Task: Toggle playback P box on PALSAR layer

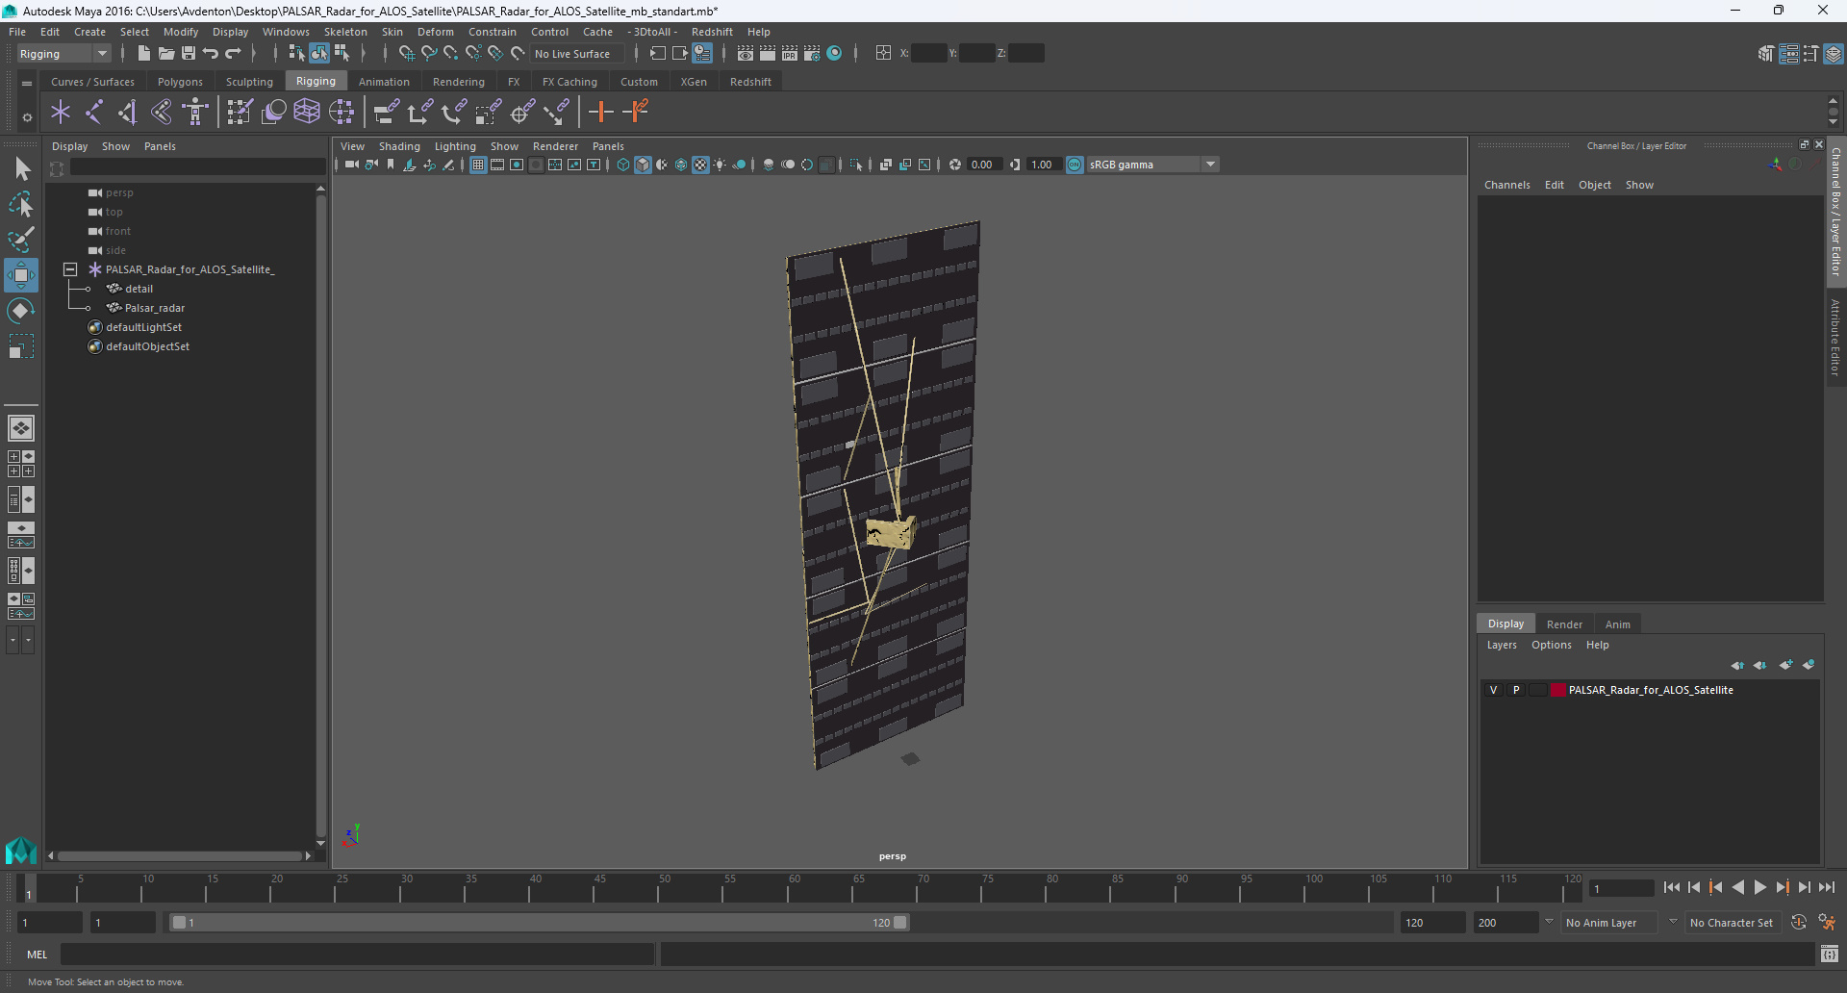Action: 1516,690
